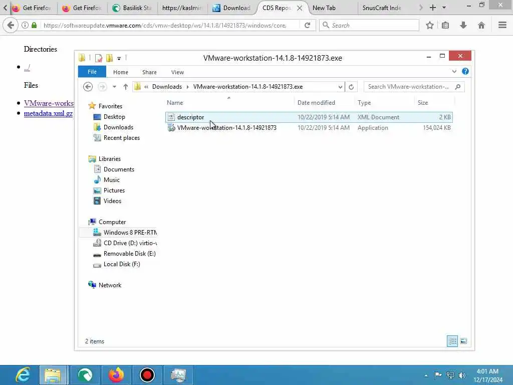Image resolution: width=513 pixels, height=385 pixels.
Task: Open Firefox bookmarks list icon
Action: click(x=445, y=25)
